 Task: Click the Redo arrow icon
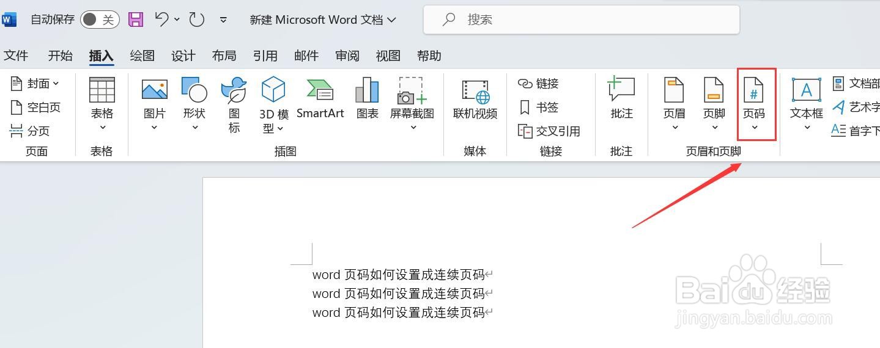point(197,20)
